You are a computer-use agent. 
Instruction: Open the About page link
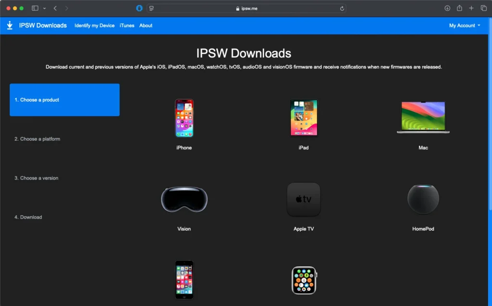[x=146, y=25]
